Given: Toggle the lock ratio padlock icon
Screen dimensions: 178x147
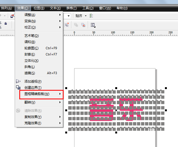Looking at the screenshot, I should (6, 23).
